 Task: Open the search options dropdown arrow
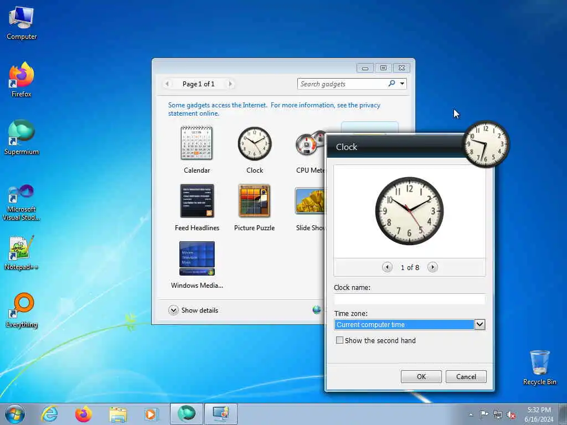pyautogui.click(x=402, y=84)
